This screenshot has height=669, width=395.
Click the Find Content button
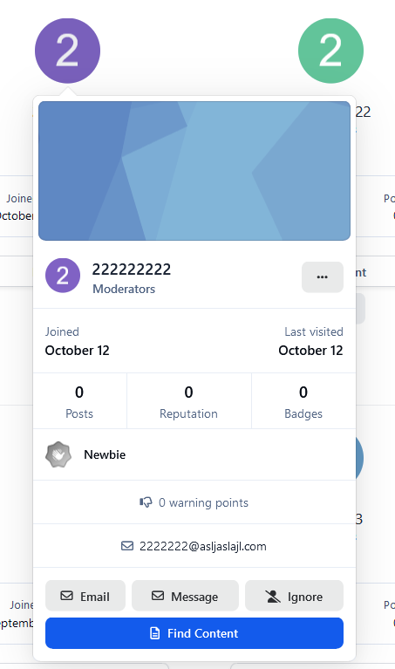coord(194,633)
